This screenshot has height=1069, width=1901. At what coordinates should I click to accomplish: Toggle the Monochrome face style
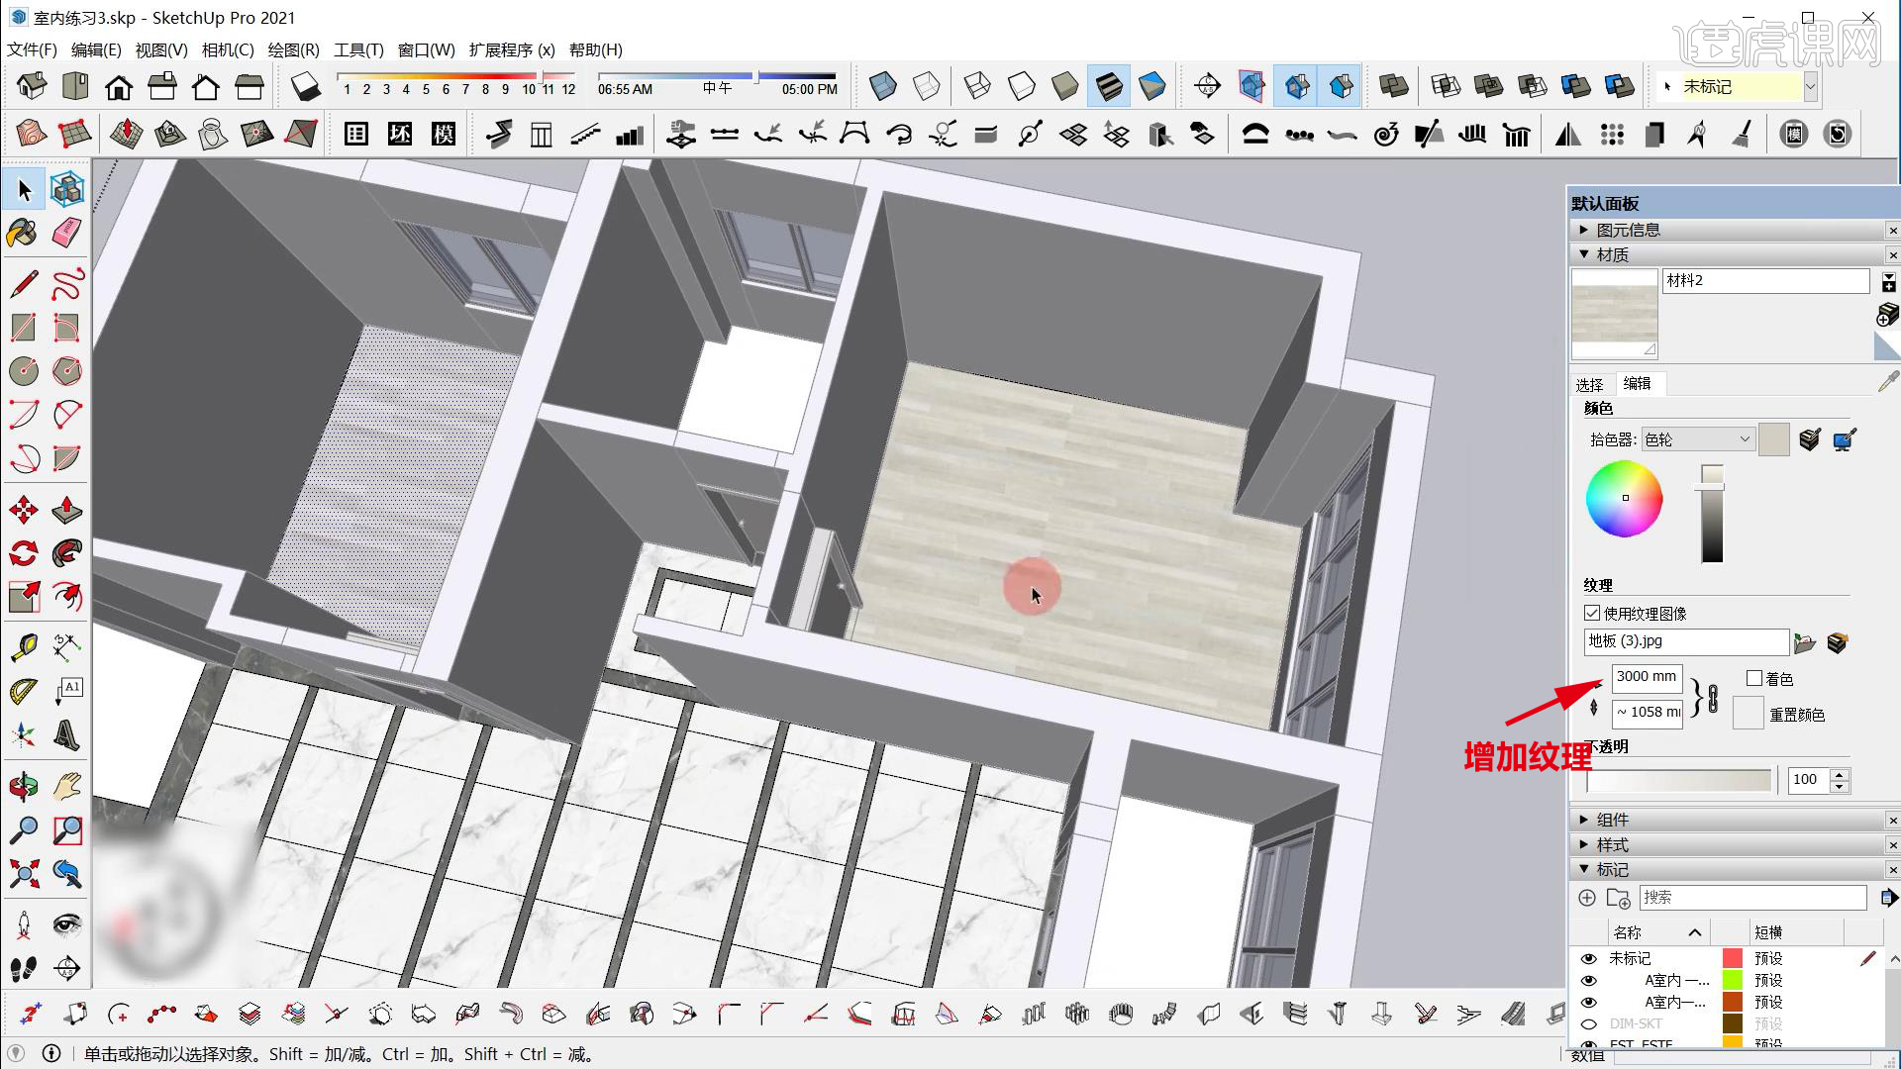click(x=1151, y=86)
